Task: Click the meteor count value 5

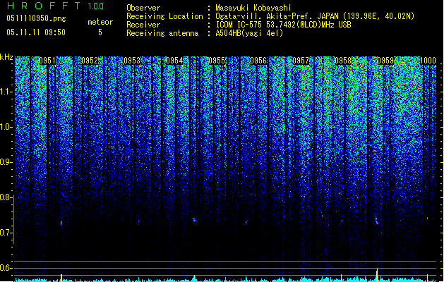Action: (x=100, y=32)
